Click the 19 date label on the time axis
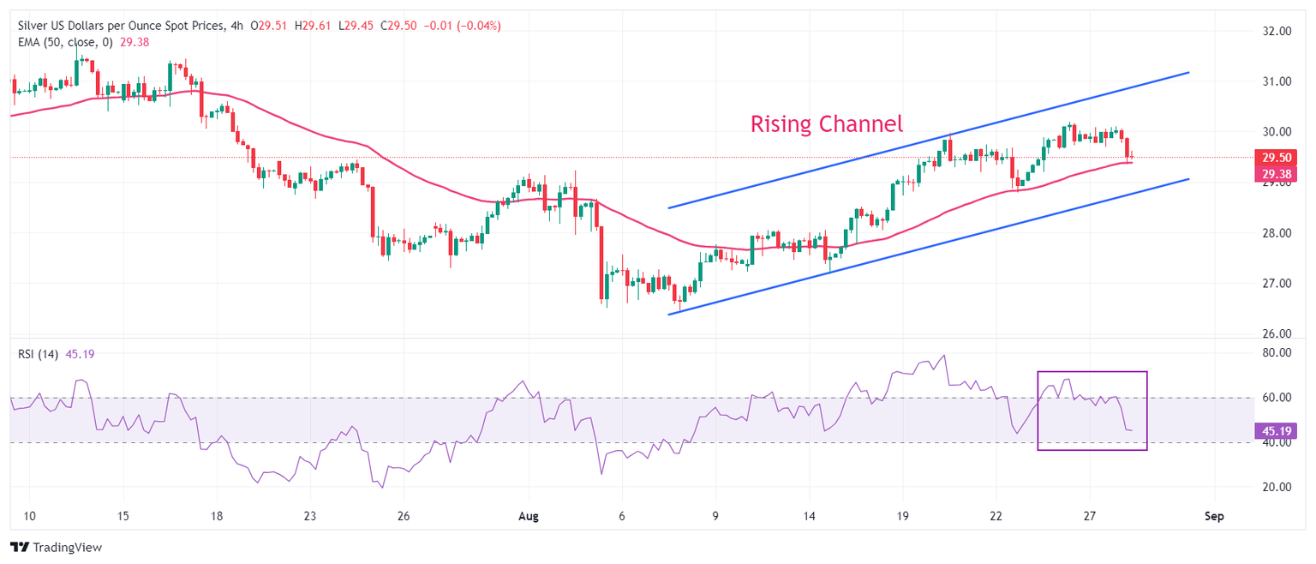 [901, 517]
